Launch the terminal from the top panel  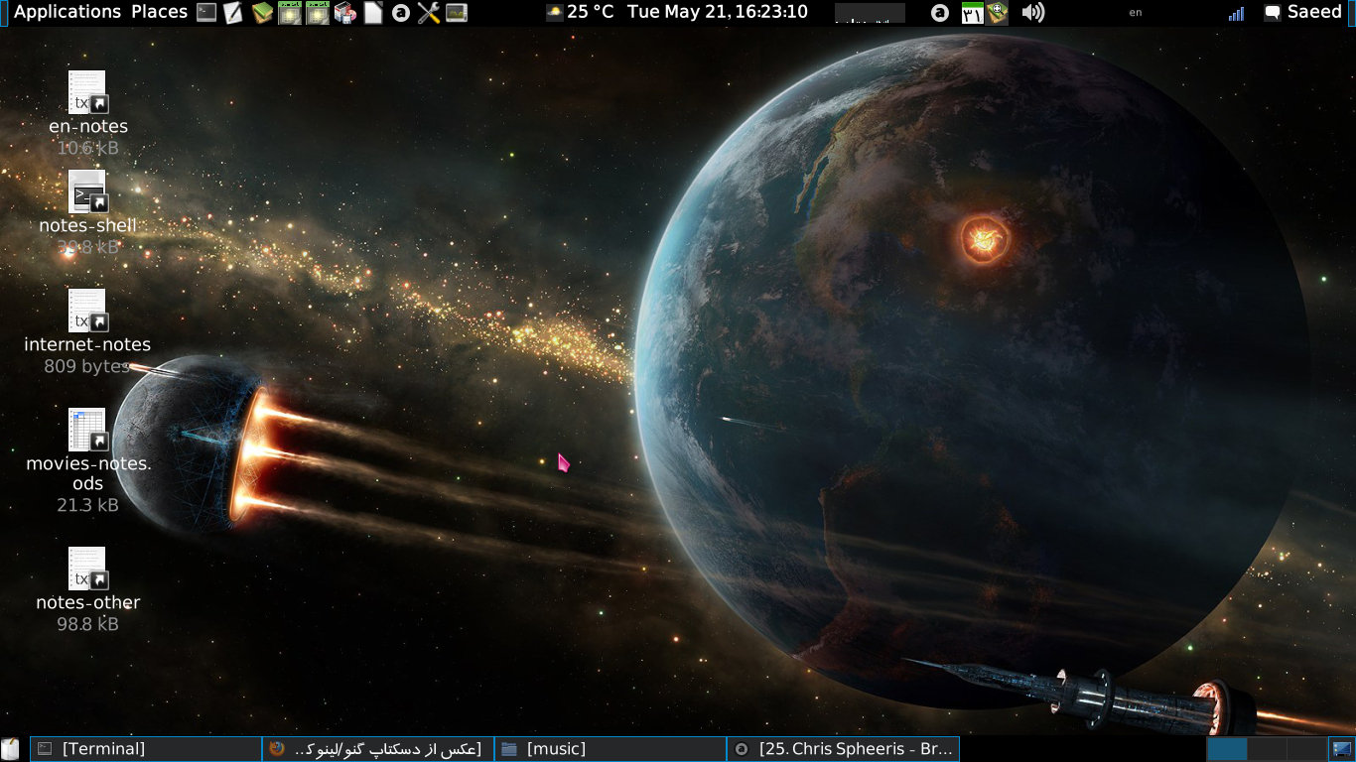[x=206, y=13]
